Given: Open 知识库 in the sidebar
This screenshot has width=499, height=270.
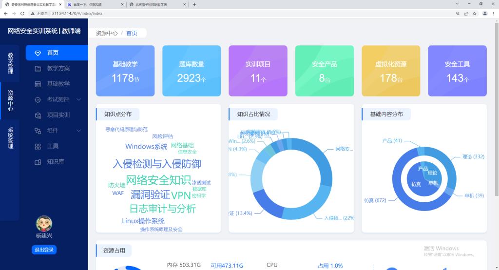Looking at the screenshot, I should (57, 162).
